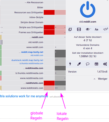Click local rule cell for redditstatic.com

(x=60, y=83)
